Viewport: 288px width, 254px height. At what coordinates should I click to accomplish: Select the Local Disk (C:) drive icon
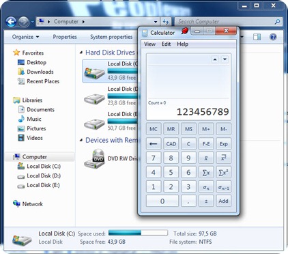pos(94,73)
